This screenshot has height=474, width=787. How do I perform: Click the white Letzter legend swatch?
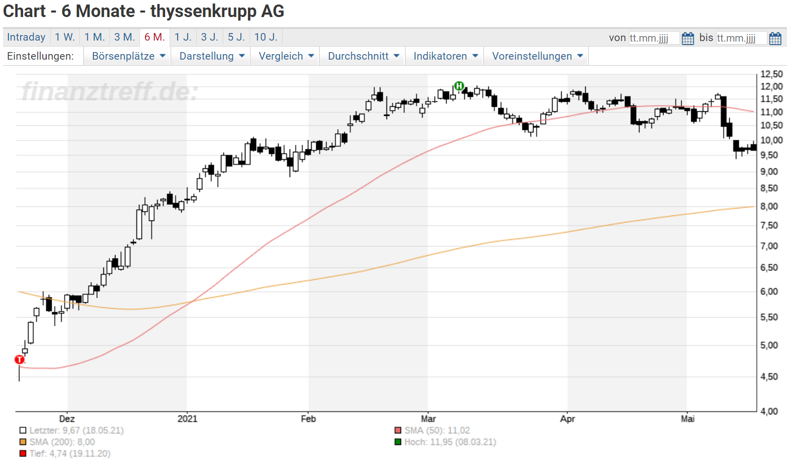23,430
